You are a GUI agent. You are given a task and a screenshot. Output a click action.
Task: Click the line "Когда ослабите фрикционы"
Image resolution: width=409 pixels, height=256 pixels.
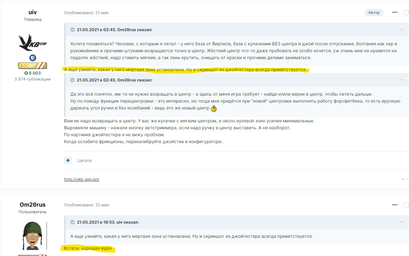[x=143, y=142]
